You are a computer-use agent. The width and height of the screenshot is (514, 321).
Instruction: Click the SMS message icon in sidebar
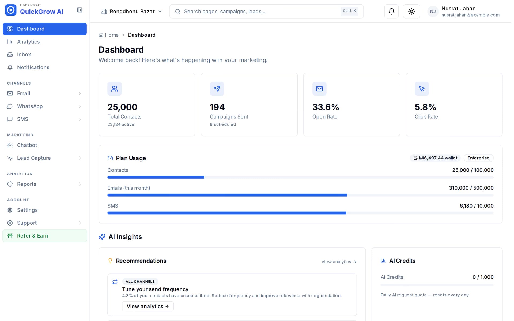coord(10,119)
